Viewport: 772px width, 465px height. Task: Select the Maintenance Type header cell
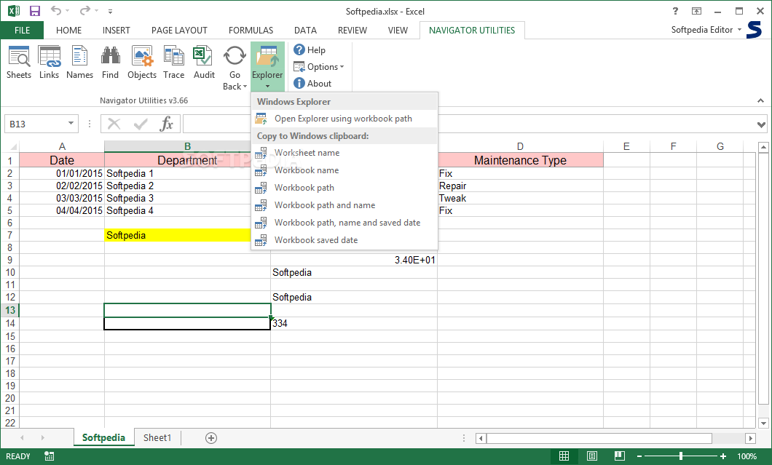point(520,160)
